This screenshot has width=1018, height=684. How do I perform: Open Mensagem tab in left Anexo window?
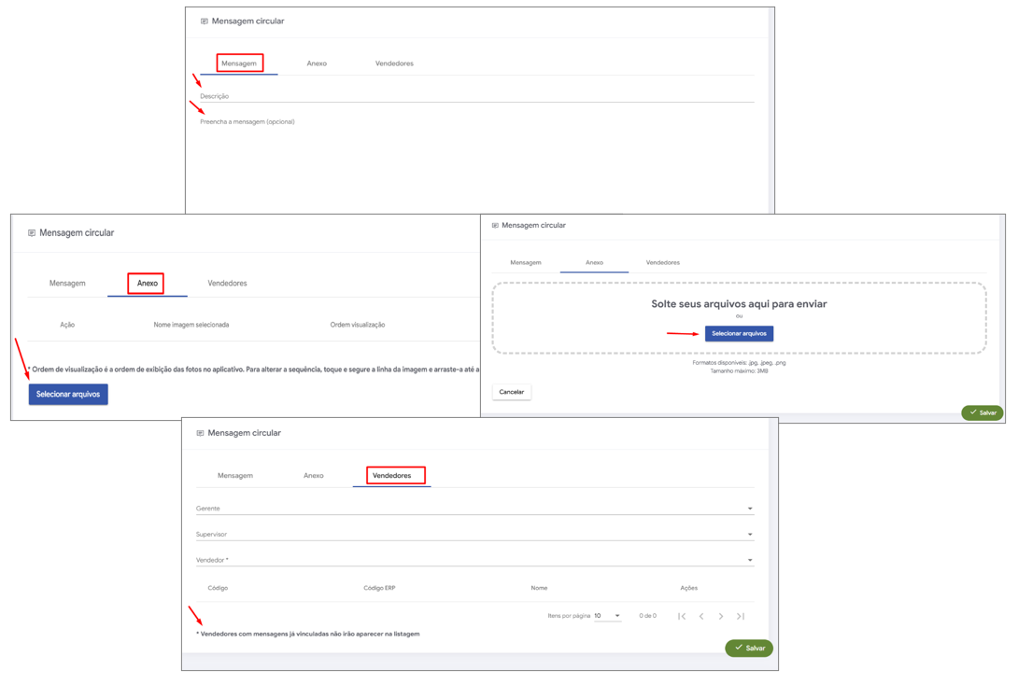coord(67,284)
